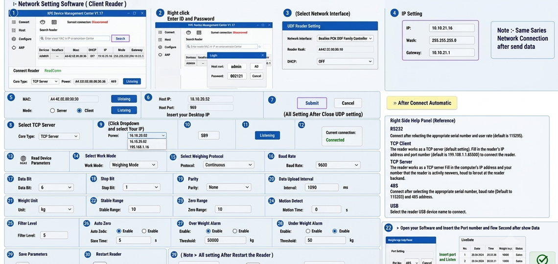Click the Host sidebar icon in window 1
This screenshot has height=264, width=558.
pos(14,30)
